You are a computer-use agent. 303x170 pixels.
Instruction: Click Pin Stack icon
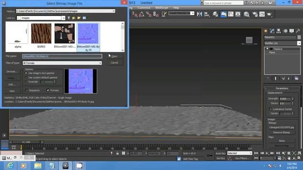(x=267, y=78)
